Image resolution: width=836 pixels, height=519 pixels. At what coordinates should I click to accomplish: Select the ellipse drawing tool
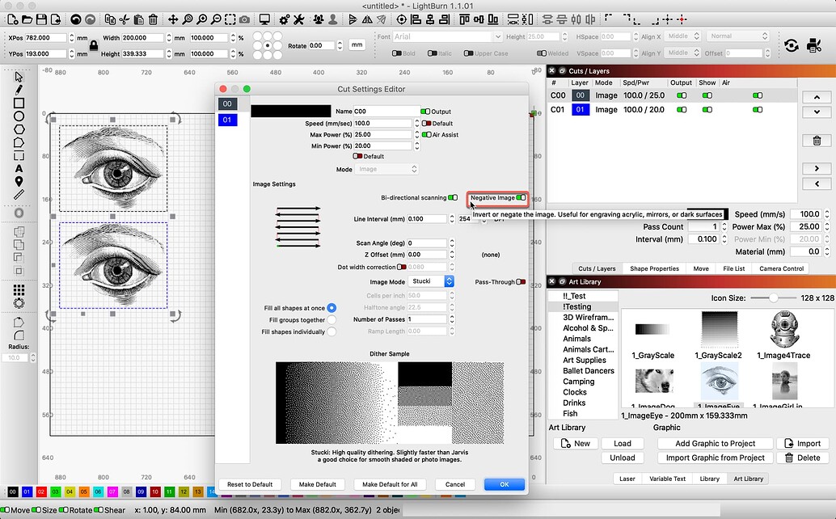tap(19, 116)
